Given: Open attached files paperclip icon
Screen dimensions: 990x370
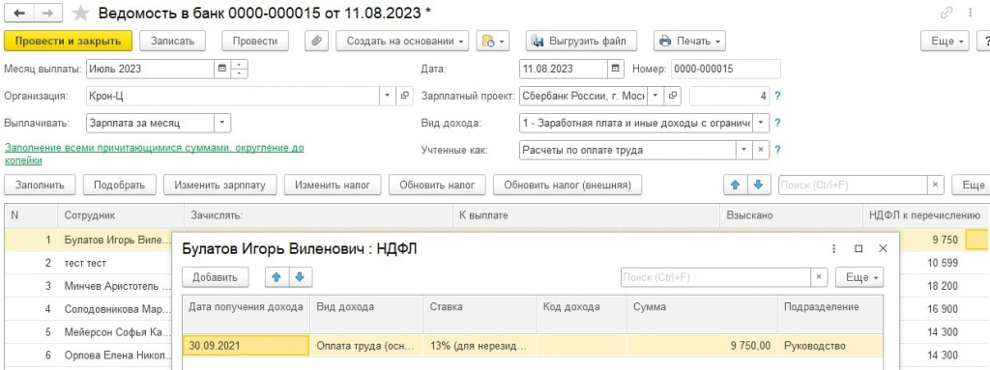Looking at the screenshot, I should 316,41.
